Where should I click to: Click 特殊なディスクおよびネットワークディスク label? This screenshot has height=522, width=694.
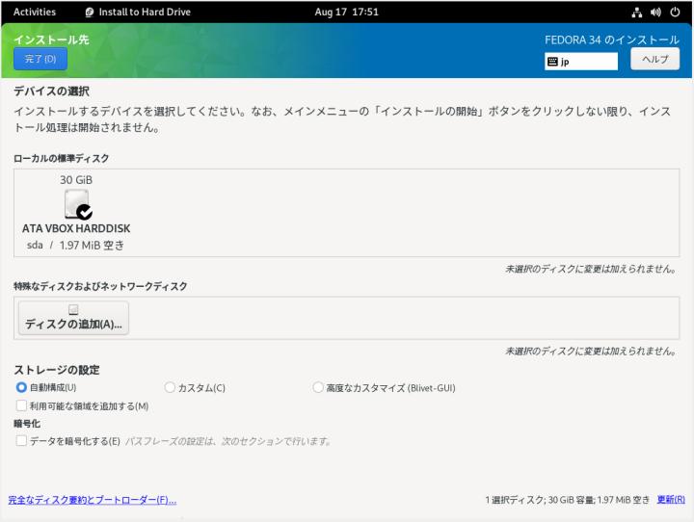100,286
